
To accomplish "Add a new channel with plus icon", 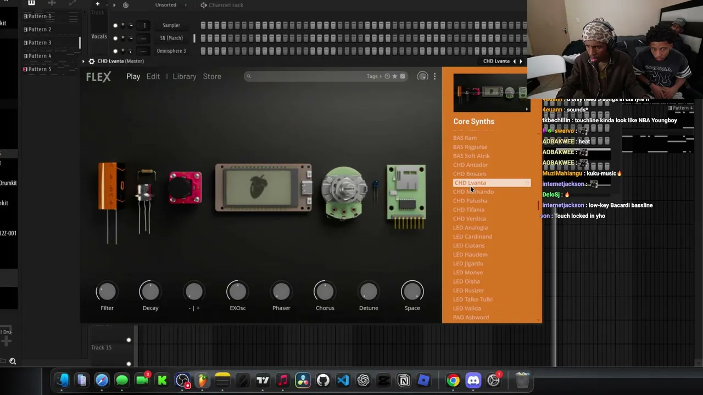I will [97, 4].
